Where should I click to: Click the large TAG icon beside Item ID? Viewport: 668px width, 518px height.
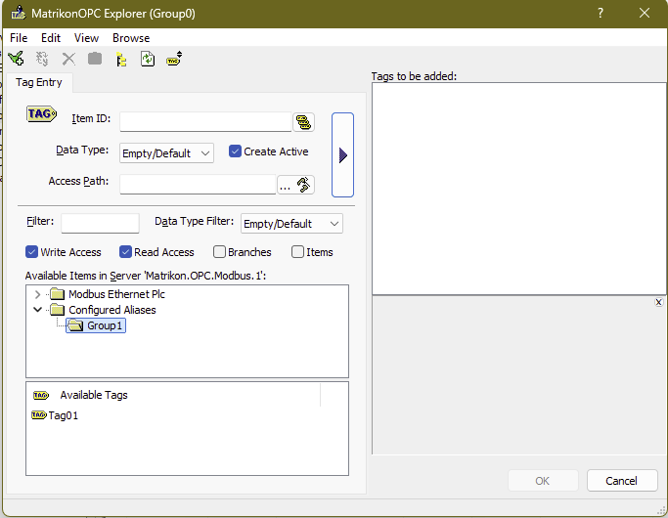41,114
